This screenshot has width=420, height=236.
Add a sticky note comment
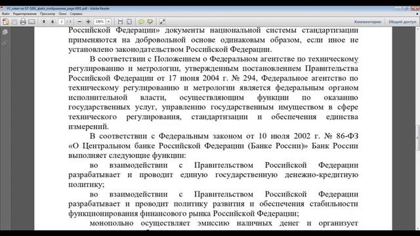(141, 22)
